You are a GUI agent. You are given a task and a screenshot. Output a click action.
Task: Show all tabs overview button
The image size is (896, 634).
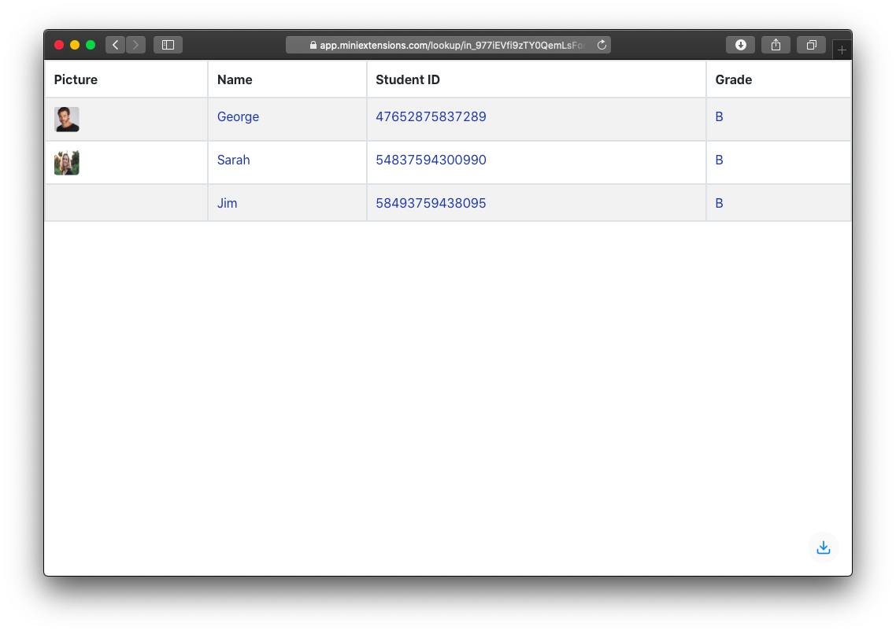coord(811,45)
